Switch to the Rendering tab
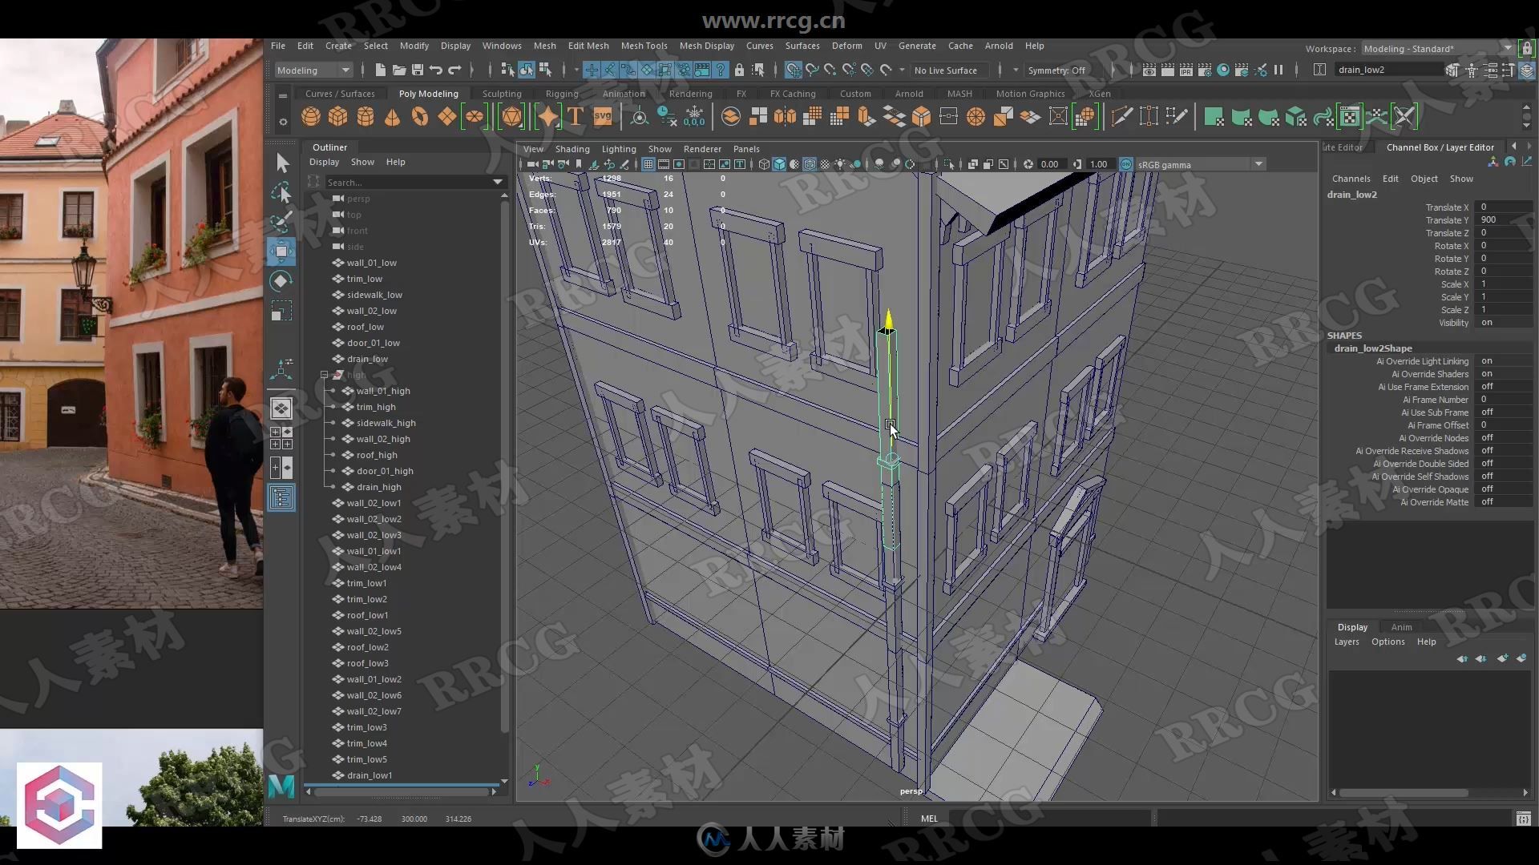The width and height of the screenshot is (1539, 865). [x=691, y=94]
